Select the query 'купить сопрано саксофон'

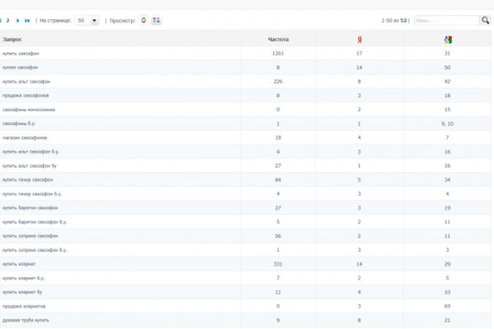click(30, 236)
